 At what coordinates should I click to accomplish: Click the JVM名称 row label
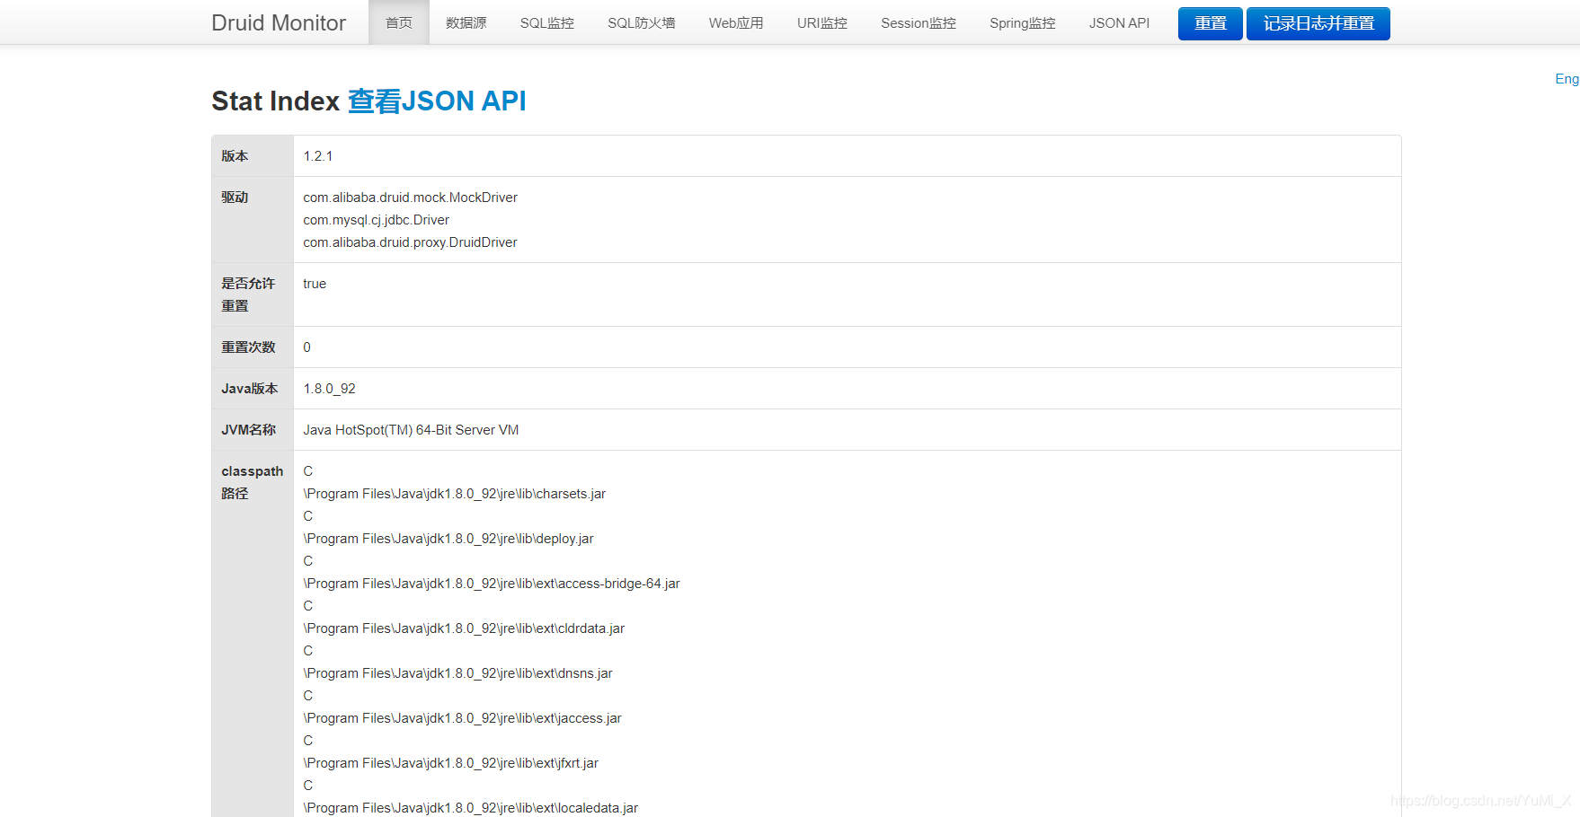coord(249,430)
